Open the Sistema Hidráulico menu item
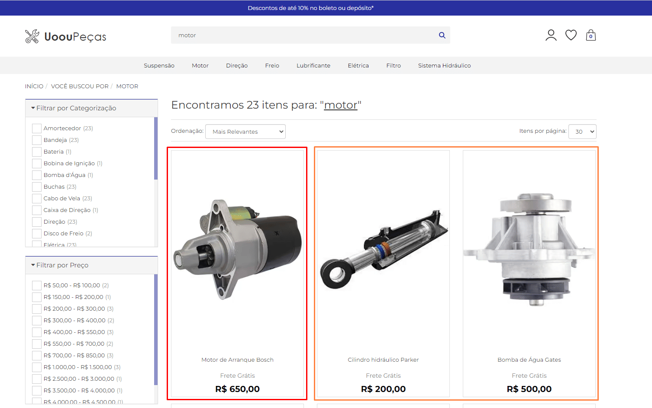The height and width of the screenshot is (408, 652). (x=444, y=66)
